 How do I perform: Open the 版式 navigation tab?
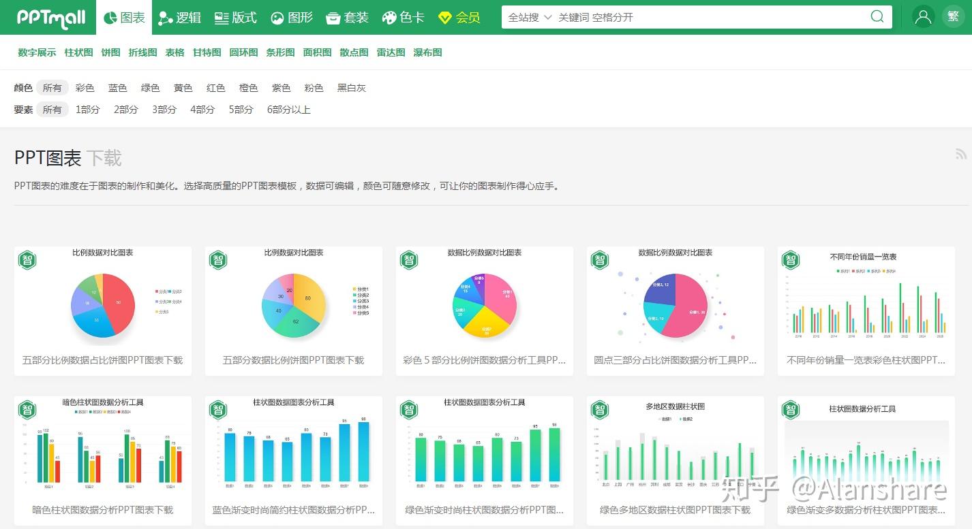(x=236, y=18)
